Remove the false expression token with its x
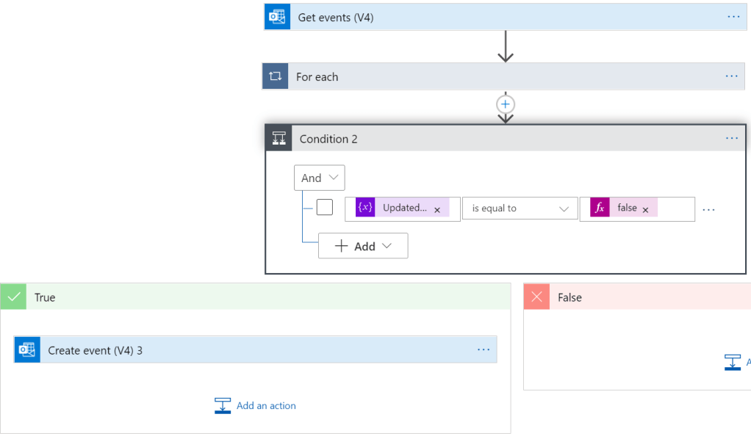Screen dimensions: 751x439 click(645, 210)
